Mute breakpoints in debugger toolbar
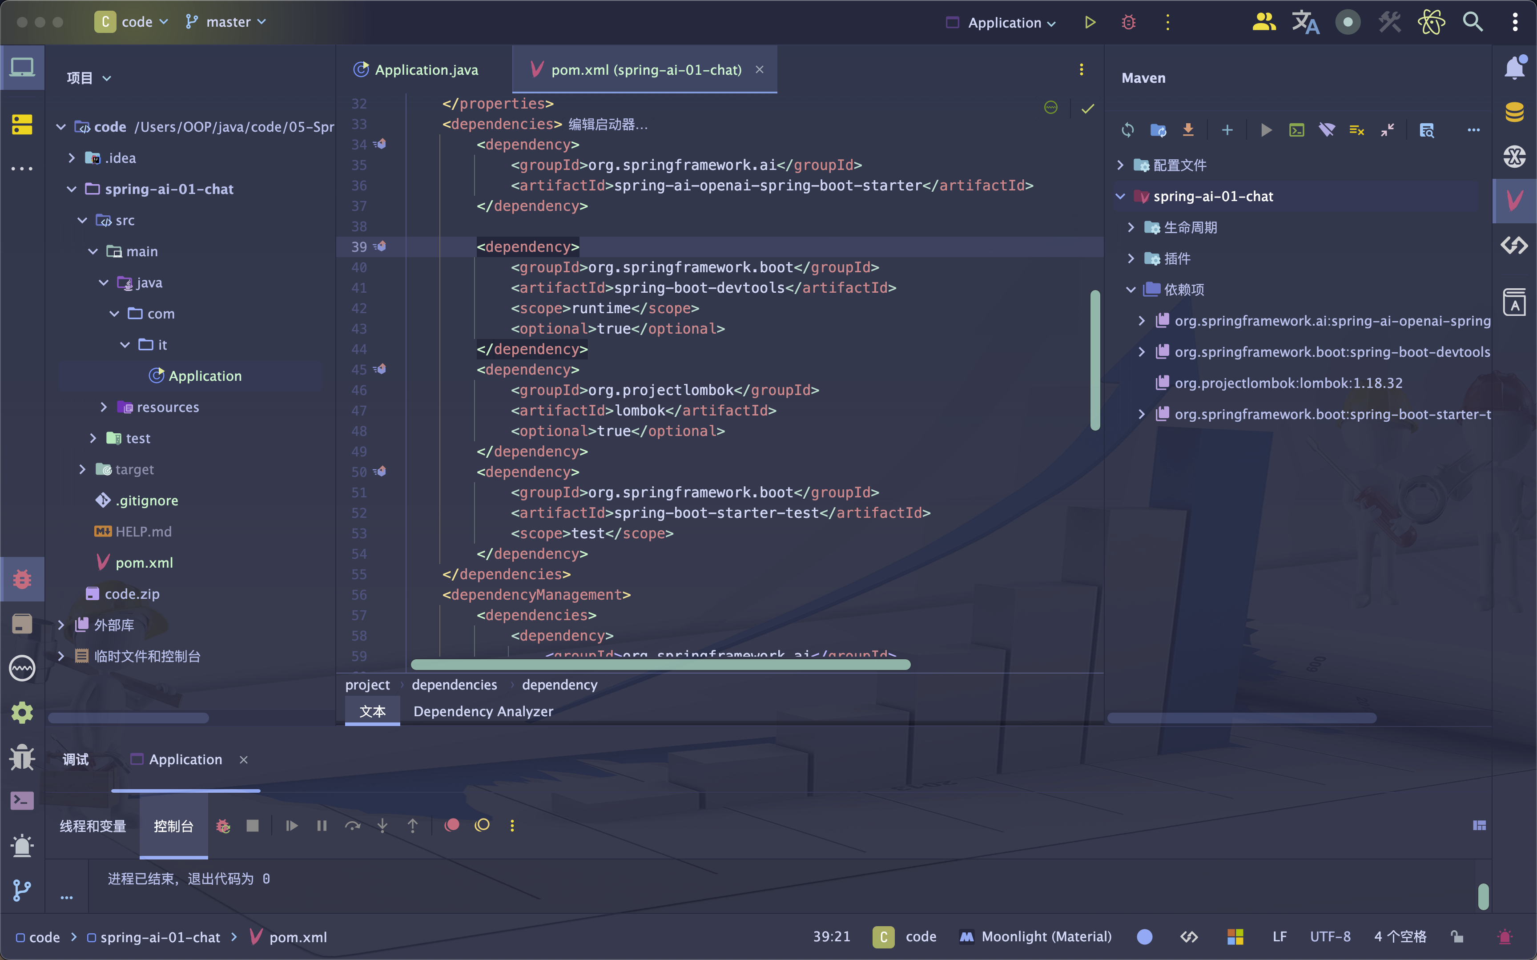 482,825
